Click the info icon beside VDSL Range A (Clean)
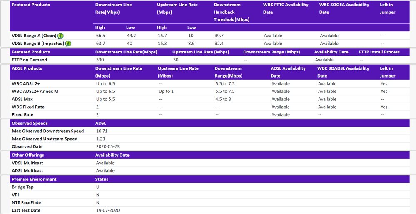The height and width of the screenshot is (214, 416). (60, 36)
